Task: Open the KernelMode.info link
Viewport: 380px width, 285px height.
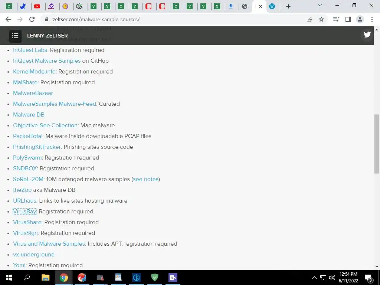Action: point(35,72)
